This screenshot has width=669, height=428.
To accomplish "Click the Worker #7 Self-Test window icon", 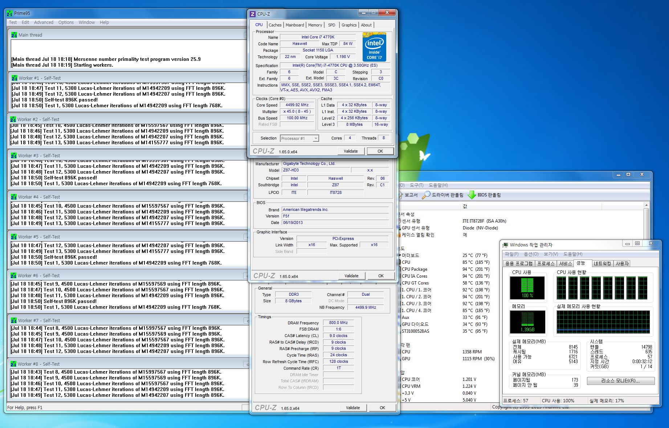I will click(13, 320).
